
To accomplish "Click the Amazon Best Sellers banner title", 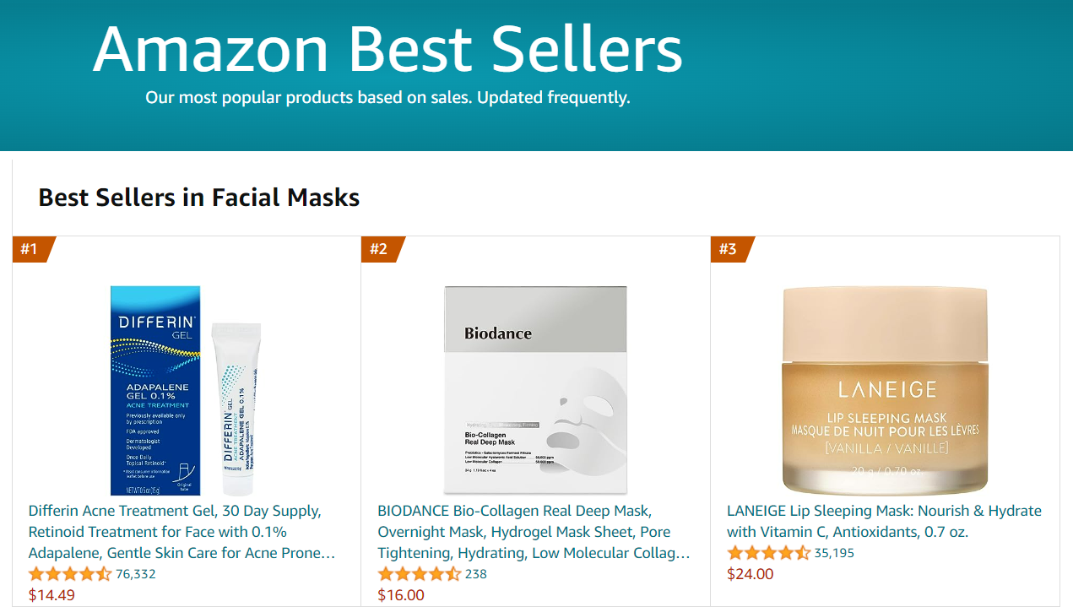I will point(387,49).
